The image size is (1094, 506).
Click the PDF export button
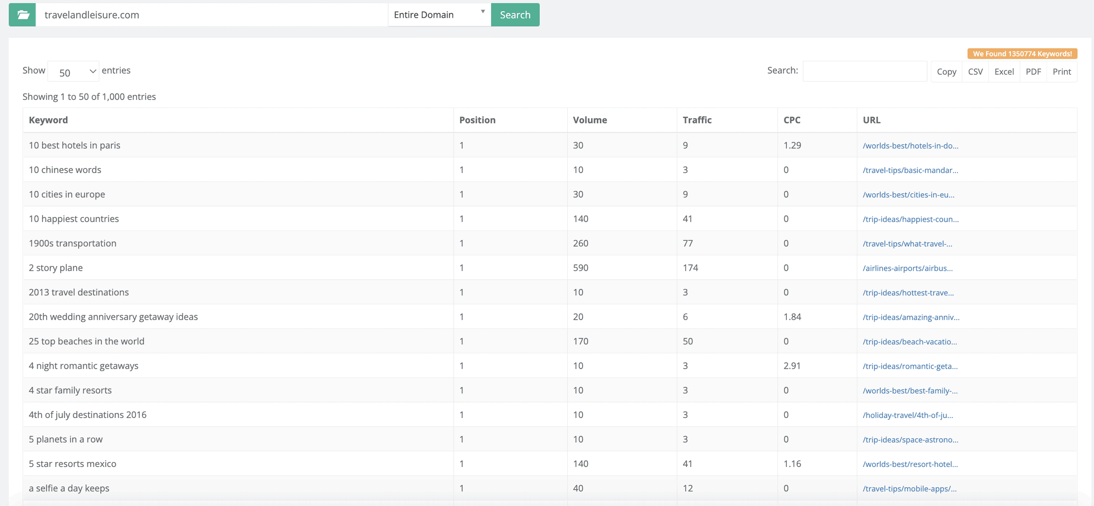pos(1033,72)
